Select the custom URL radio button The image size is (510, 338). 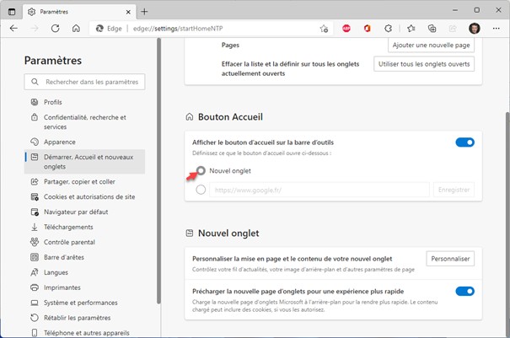[x=201, y=190]
